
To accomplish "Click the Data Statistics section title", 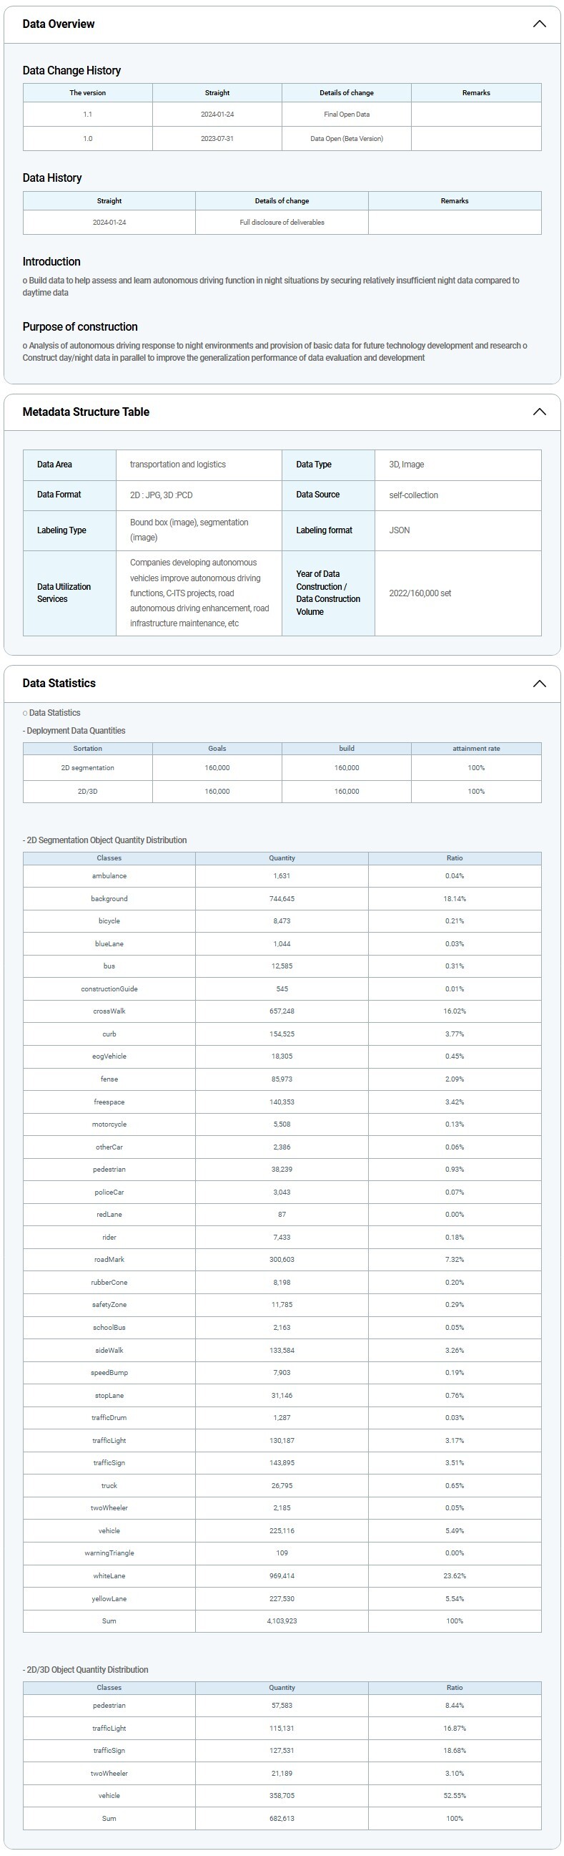I will coord(59,683).
